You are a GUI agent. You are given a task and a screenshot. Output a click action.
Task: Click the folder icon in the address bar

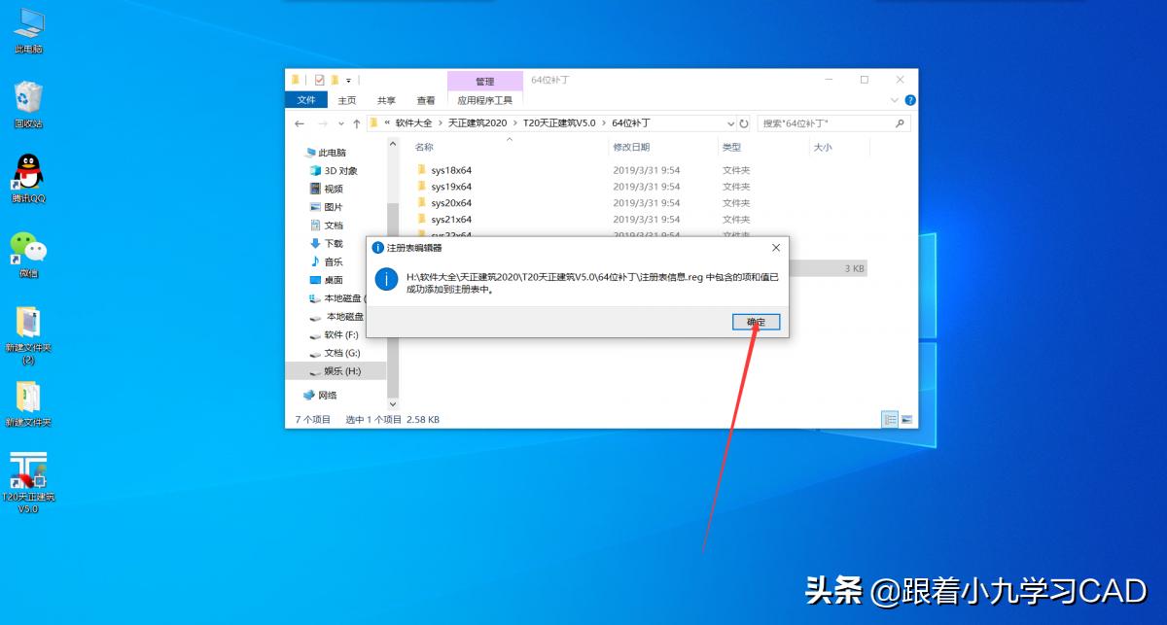(372, 122)
